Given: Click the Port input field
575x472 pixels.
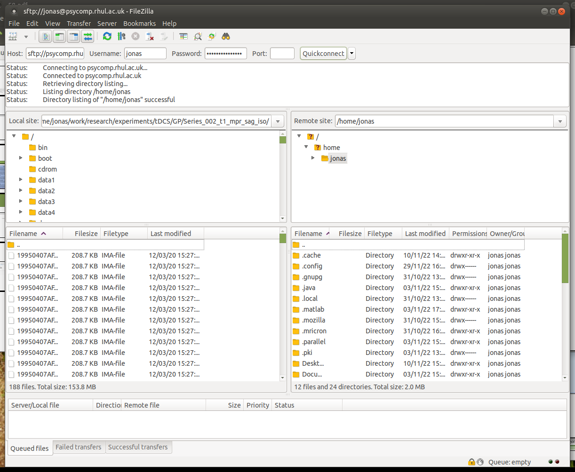Looking at the screenshot, I should tap(282, 54).
